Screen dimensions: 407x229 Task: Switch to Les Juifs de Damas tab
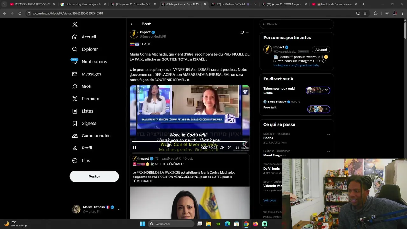click(335, 4)
